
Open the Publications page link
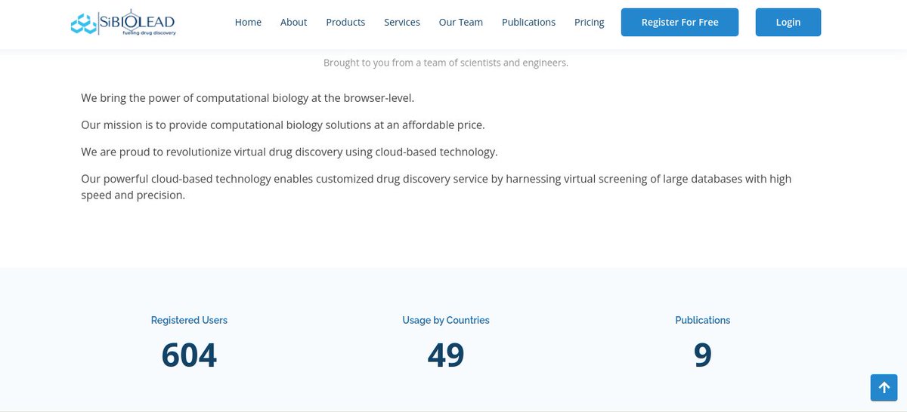pyautogui.click(x=528, y=22)
